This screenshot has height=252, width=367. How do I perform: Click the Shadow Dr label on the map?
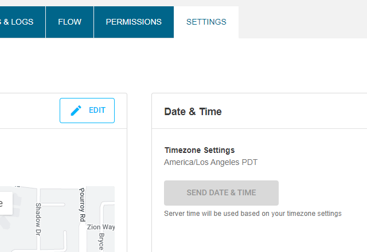tap(39, 219)
